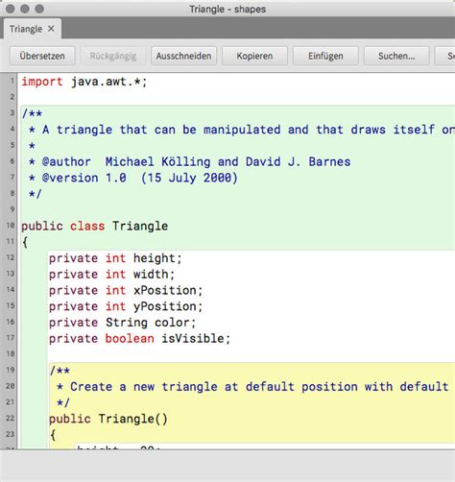Click the isVisible field declaration
455x482 pixels.
[139, 339]
